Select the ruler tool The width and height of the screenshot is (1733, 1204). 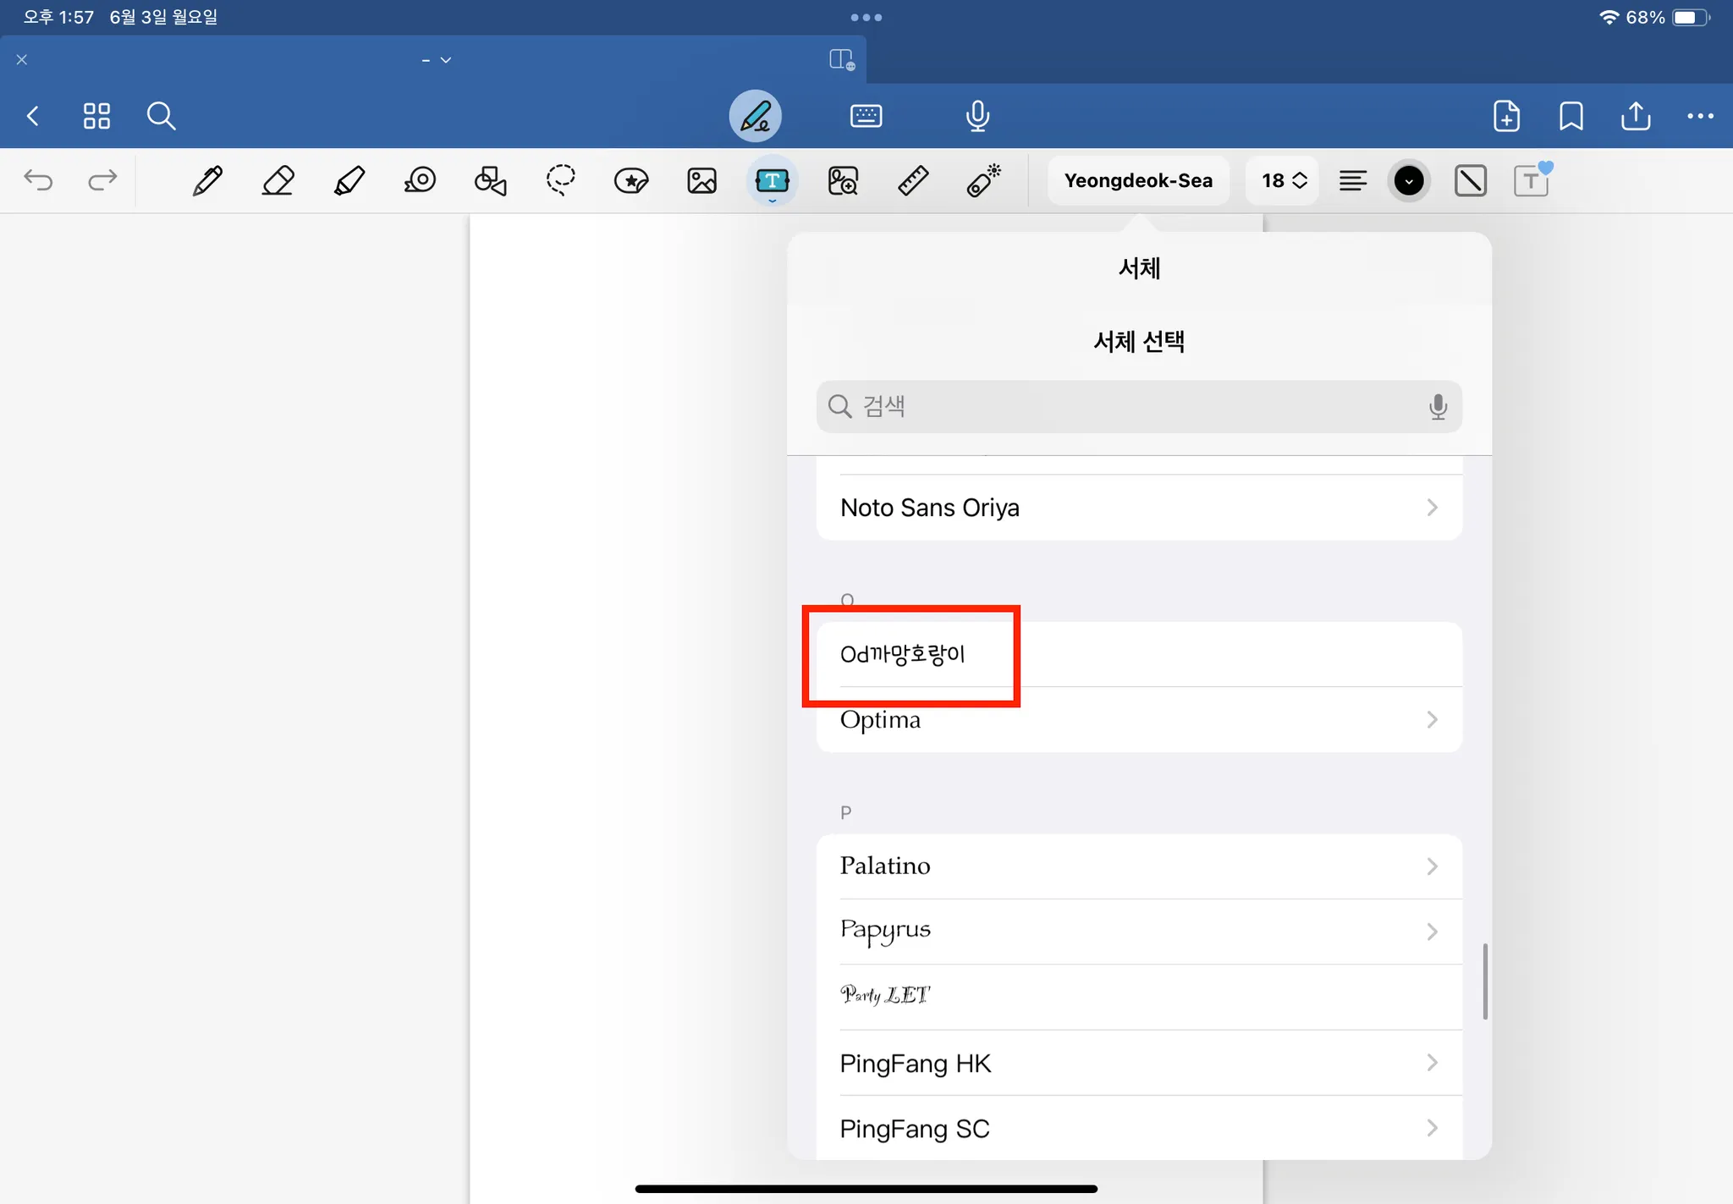[913, 180]
